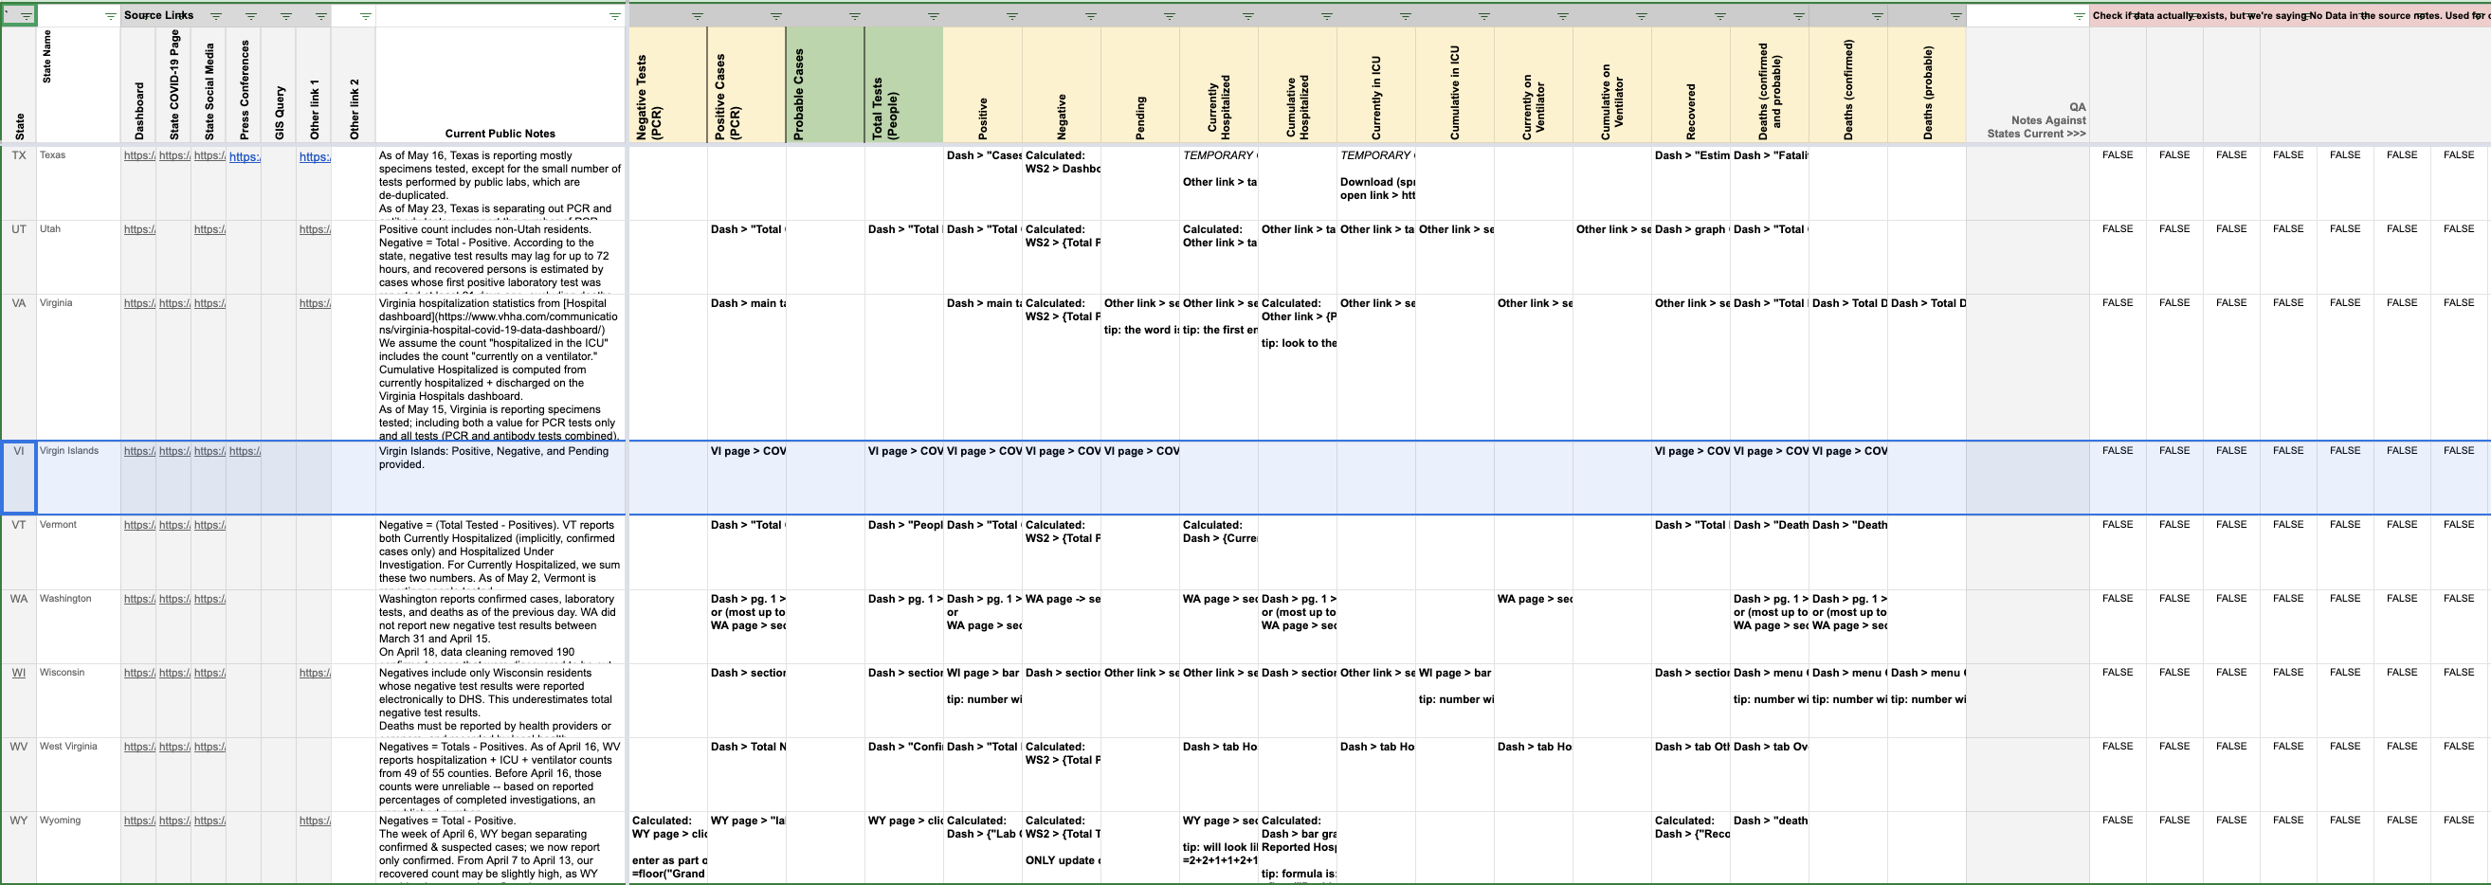Select the Virginia state name cell

pos(79,368)
